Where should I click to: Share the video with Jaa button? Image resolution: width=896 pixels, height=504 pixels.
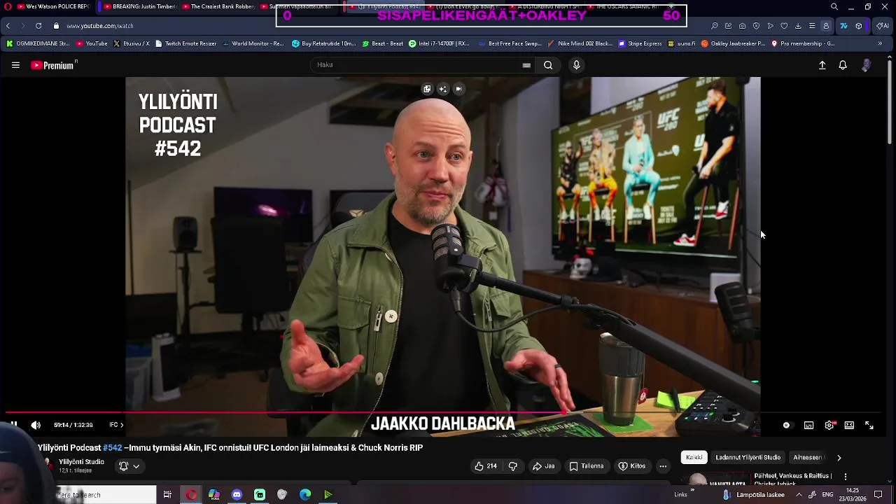tap(543, 466)
